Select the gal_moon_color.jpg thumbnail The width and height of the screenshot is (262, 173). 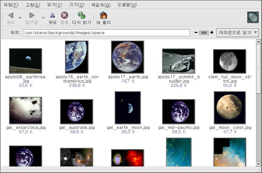(x=230, y=108)
